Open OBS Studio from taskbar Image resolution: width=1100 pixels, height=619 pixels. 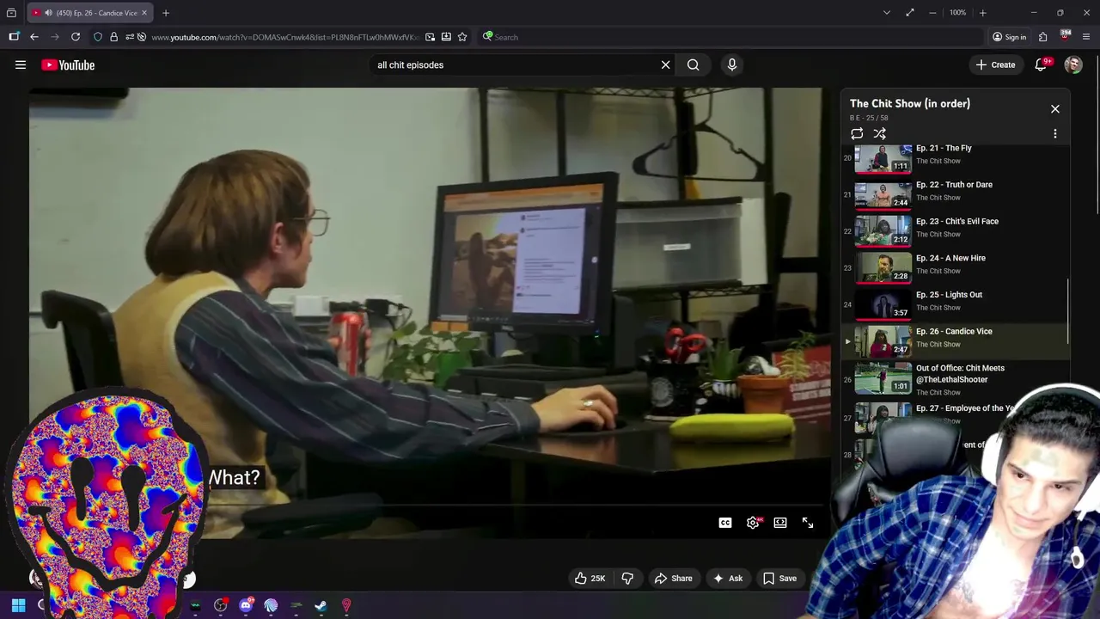click(220, 606)
